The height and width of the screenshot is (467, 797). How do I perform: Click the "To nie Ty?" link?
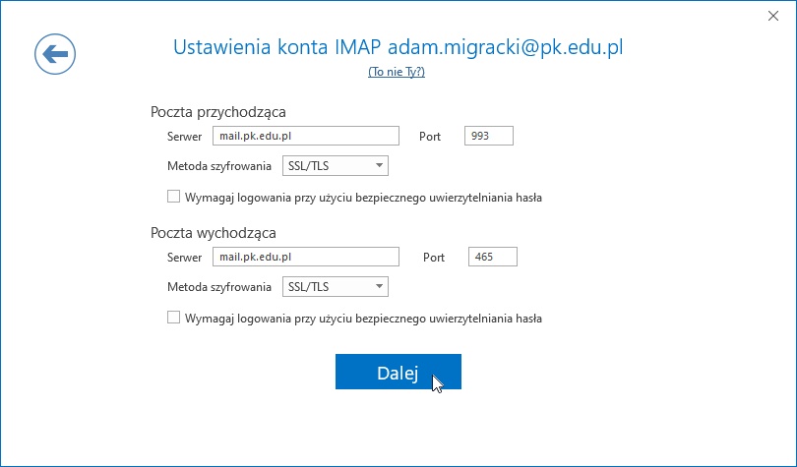click(x=397, y=72)
